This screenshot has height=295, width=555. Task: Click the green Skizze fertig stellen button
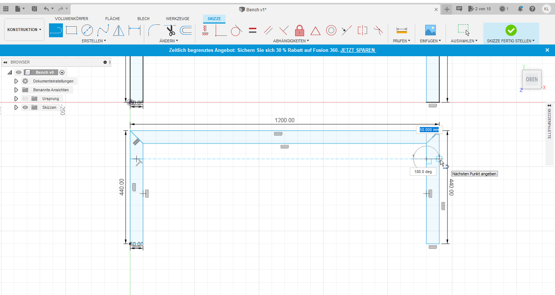[x=511, y=30]
